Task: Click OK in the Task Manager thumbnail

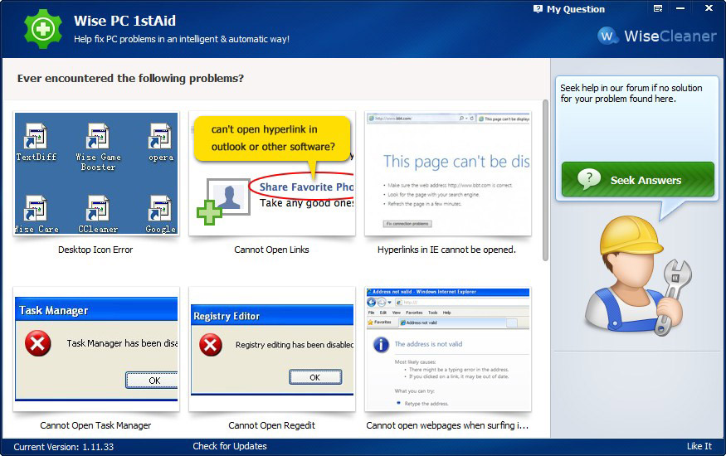Action: 152,381
